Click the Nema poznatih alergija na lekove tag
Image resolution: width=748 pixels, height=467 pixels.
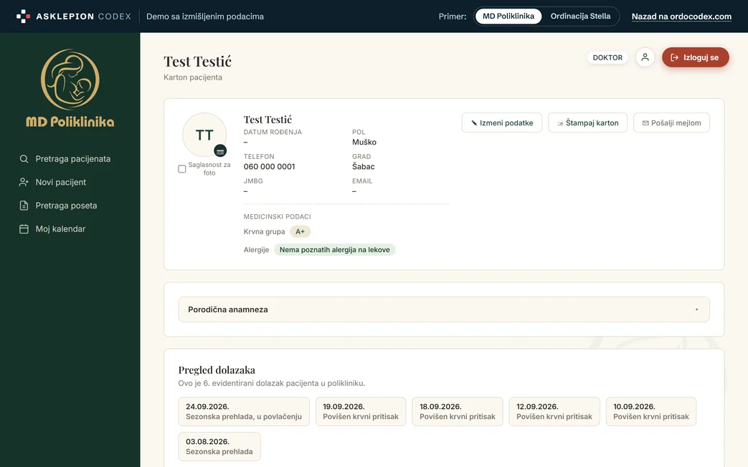click(335, 250)
